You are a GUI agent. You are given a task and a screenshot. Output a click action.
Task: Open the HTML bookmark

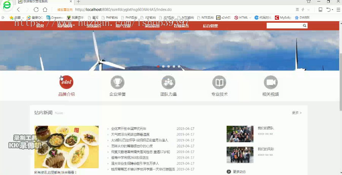coord(241,17)
